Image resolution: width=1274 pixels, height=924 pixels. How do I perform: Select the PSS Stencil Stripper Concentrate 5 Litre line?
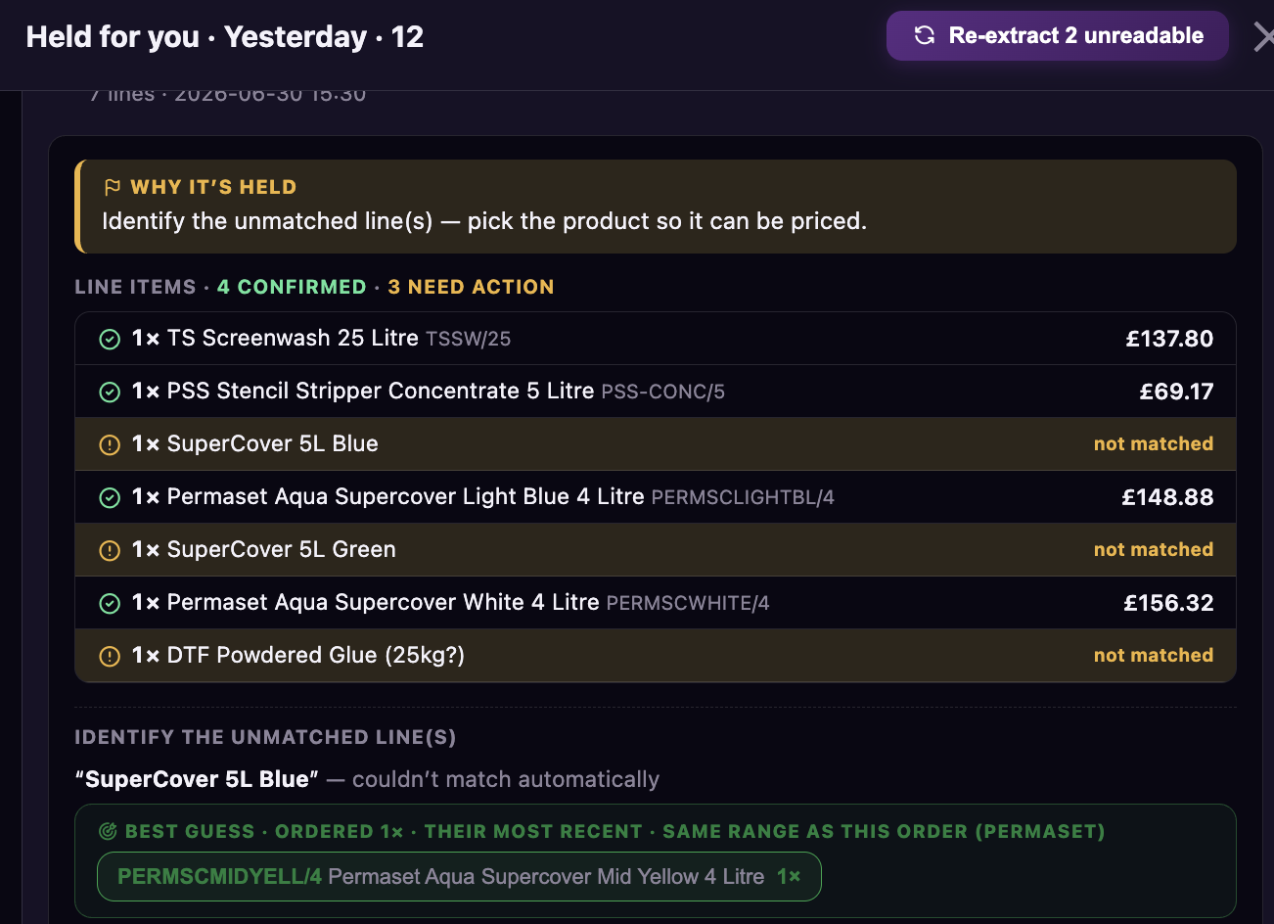[656, 392]
